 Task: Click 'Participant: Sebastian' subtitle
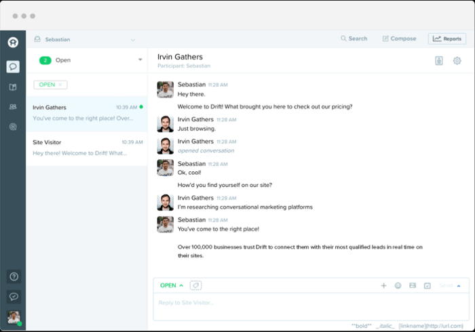pyautogui.click(x=184, y=66)
